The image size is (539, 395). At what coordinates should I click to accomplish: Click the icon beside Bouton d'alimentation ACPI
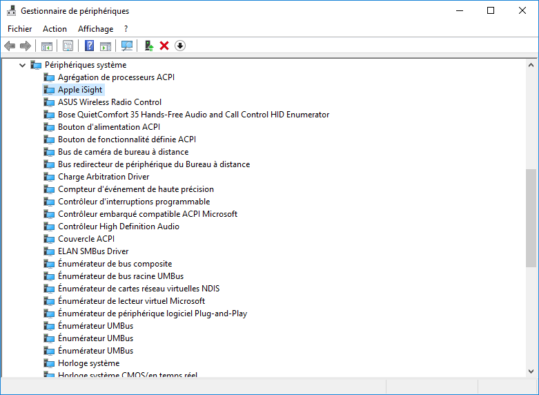[x=49, y=127]
